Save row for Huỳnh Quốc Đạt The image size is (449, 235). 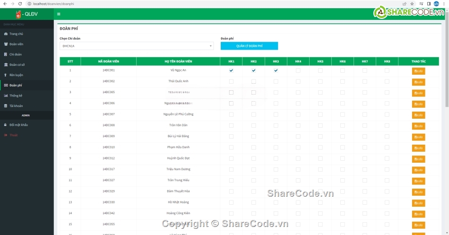pyautogui.click(x=418, y=159)
